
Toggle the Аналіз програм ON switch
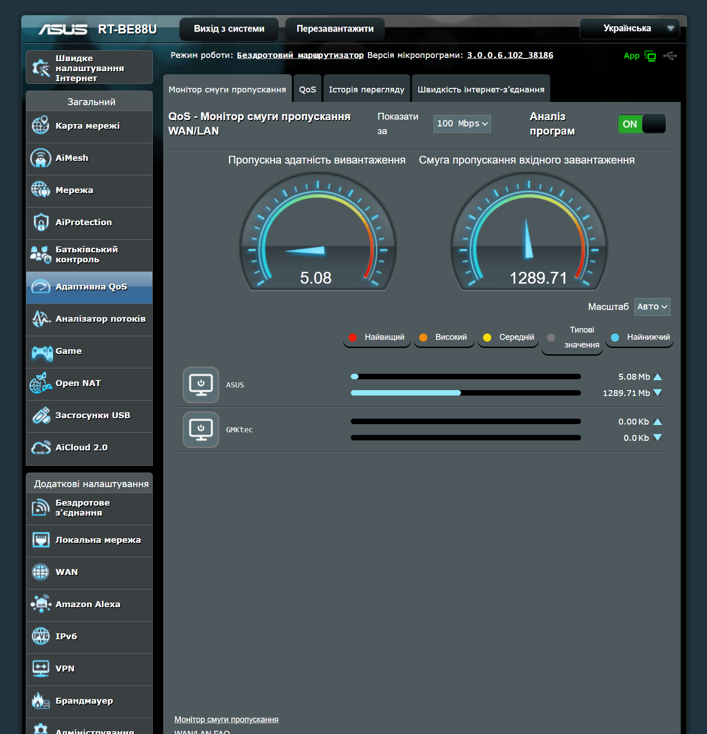point(641,124)
